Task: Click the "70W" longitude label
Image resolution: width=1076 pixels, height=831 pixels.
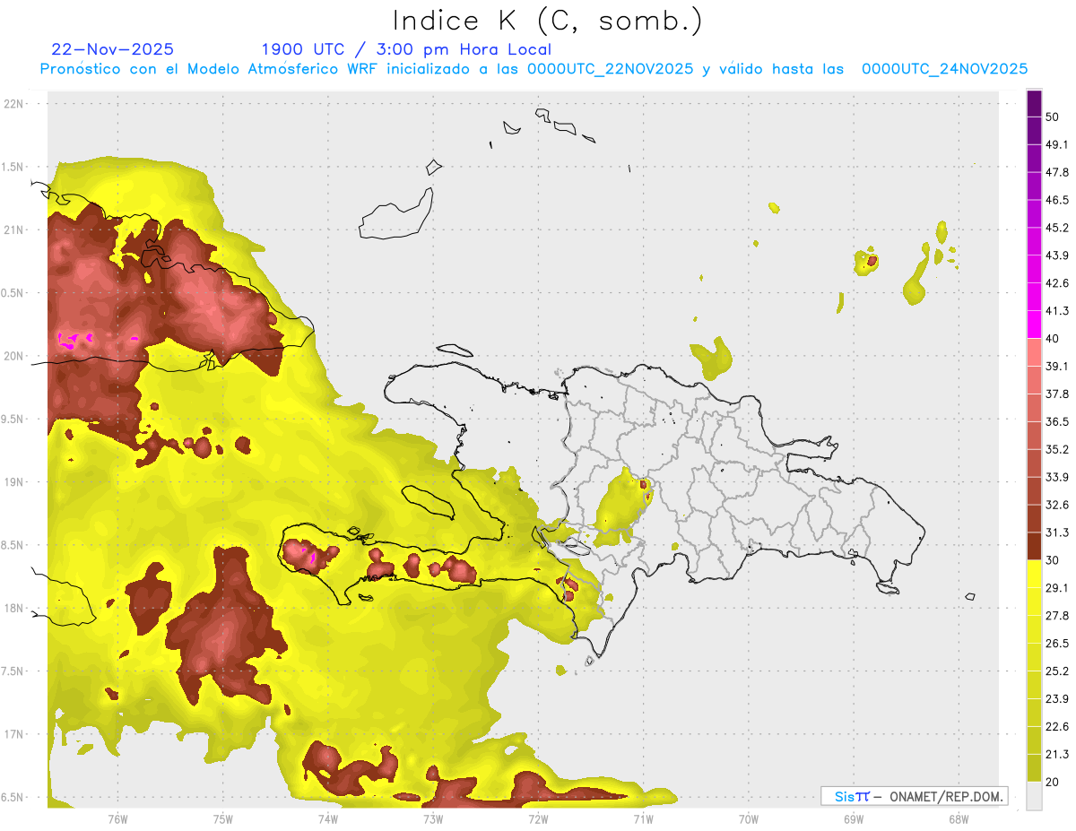Action: [x=748, y=819]
